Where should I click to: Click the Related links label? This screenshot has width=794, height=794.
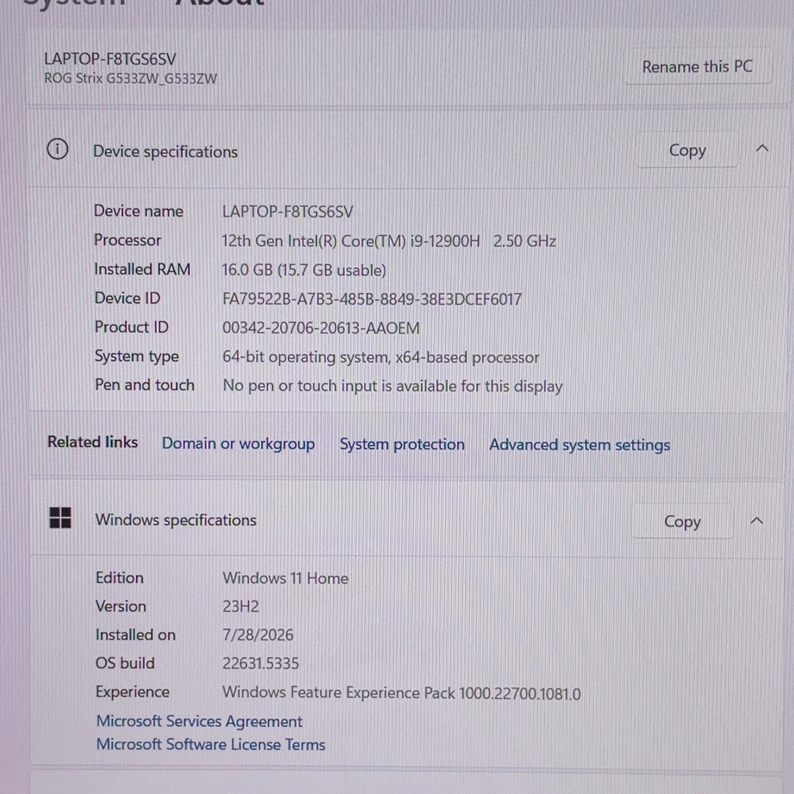(x=93, y=442)
